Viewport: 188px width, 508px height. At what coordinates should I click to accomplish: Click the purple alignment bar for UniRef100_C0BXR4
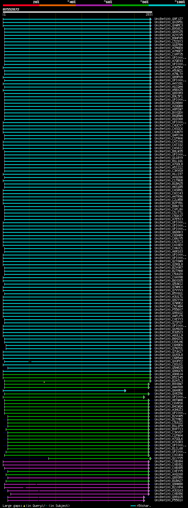point(76,461)
